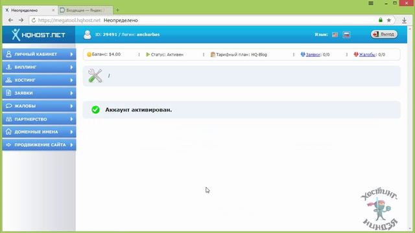Close the Неопределено tab

coord(53,10)
